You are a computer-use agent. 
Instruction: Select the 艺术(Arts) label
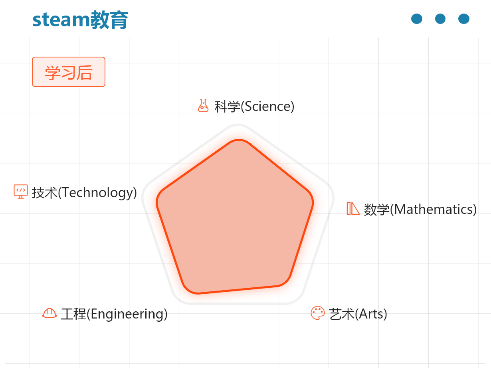[x=358, y=314]
